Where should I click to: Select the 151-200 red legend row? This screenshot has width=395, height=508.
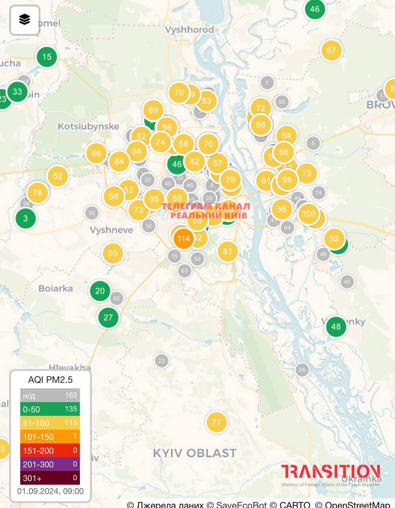click(50, 450)
